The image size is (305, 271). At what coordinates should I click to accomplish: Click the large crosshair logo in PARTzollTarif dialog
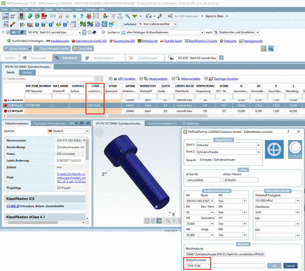274,149
